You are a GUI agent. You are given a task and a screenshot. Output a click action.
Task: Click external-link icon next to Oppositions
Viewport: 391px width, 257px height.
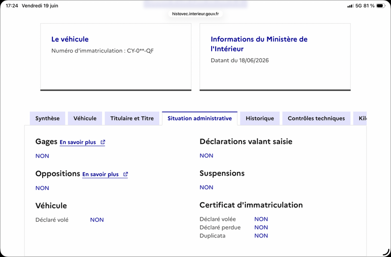coord(126,174)
